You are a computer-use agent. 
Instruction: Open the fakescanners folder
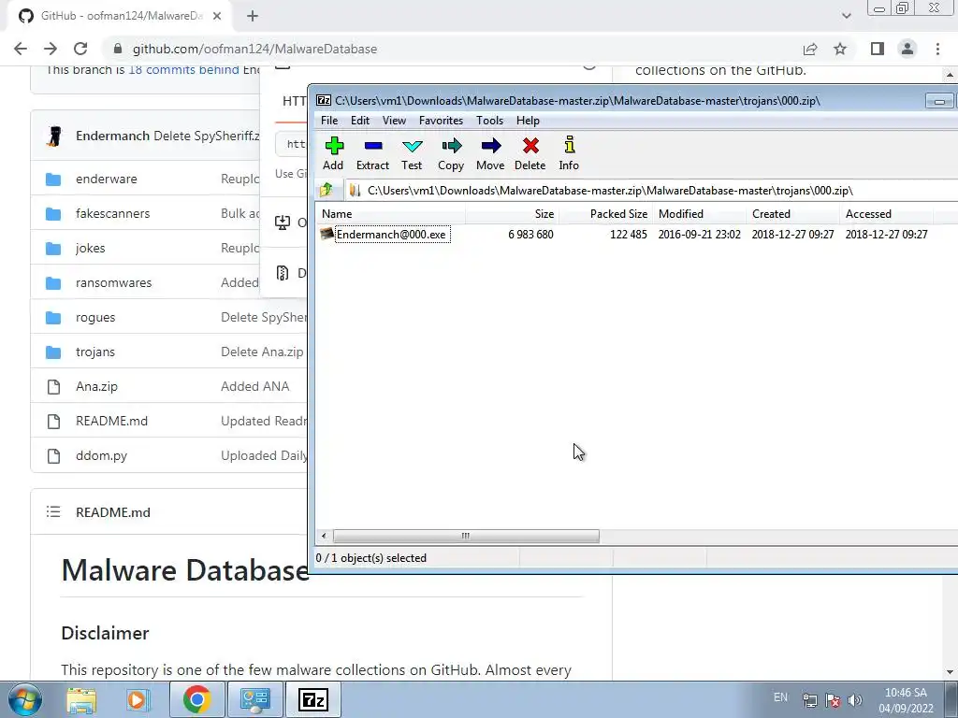112,214
